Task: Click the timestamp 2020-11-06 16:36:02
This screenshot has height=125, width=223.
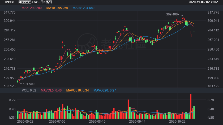Action: tap(203, 2)
